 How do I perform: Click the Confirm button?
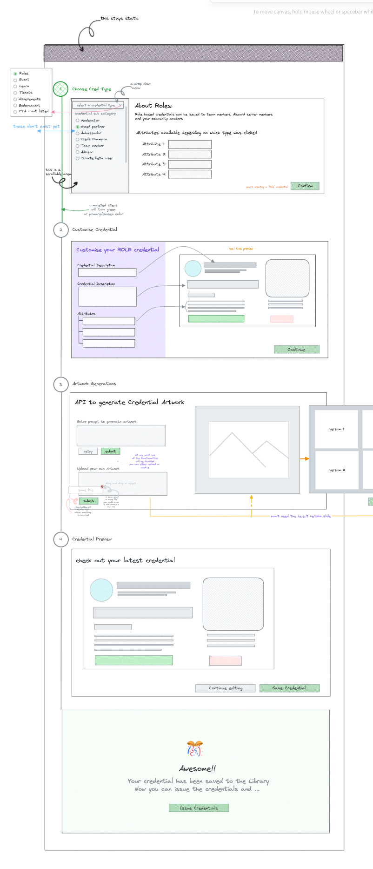click(x=305, y=186)
